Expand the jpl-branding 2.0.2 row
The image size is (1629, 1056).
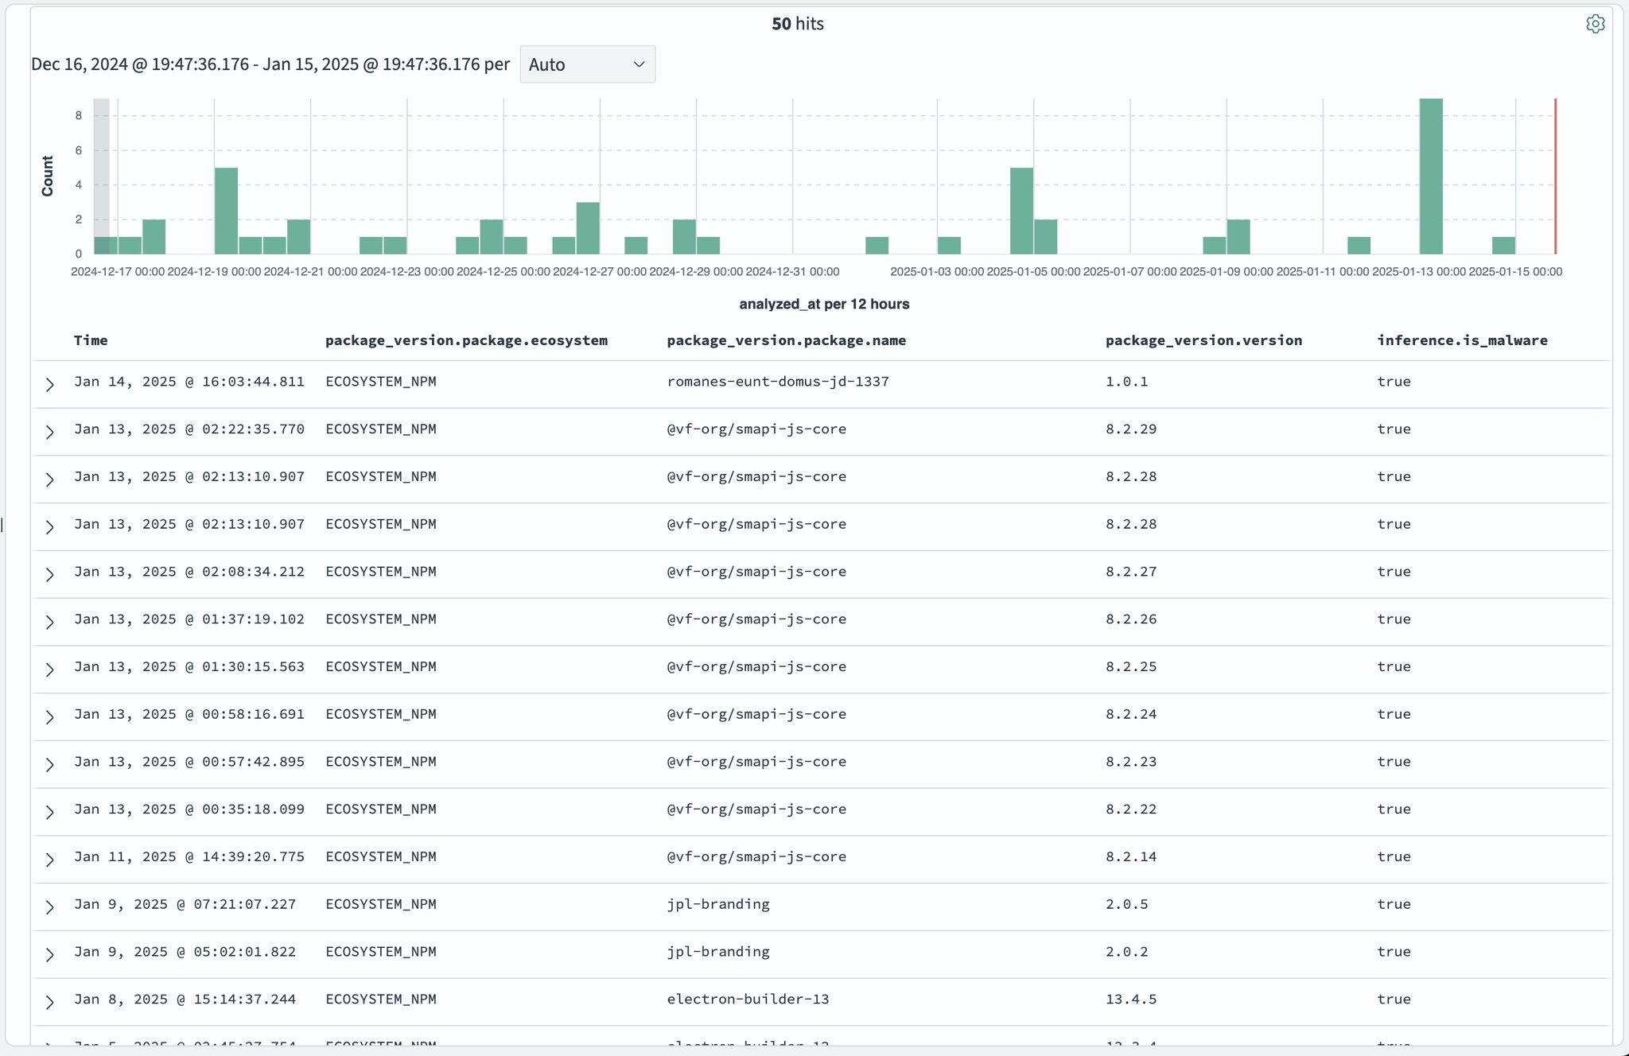[x=49, y=954]
